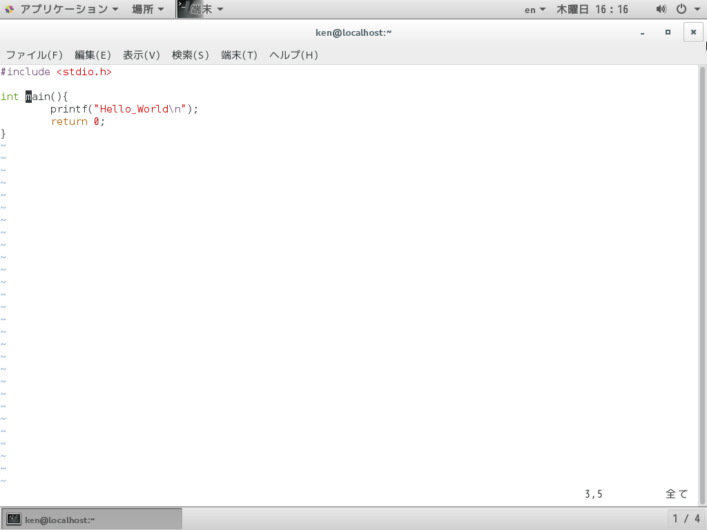Open the ヘルプ(H) menu

tap(293, 55)
